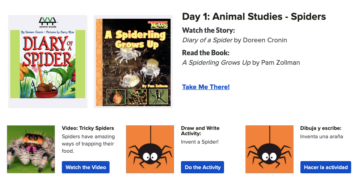Click the Watch the Story label
The width and height of the screenshot is (363, 179).
pos(208,30)
